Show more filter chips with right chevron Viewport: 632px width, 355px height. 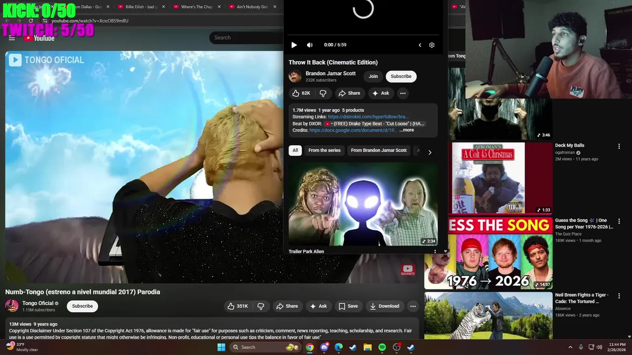[x=430, y=152]
